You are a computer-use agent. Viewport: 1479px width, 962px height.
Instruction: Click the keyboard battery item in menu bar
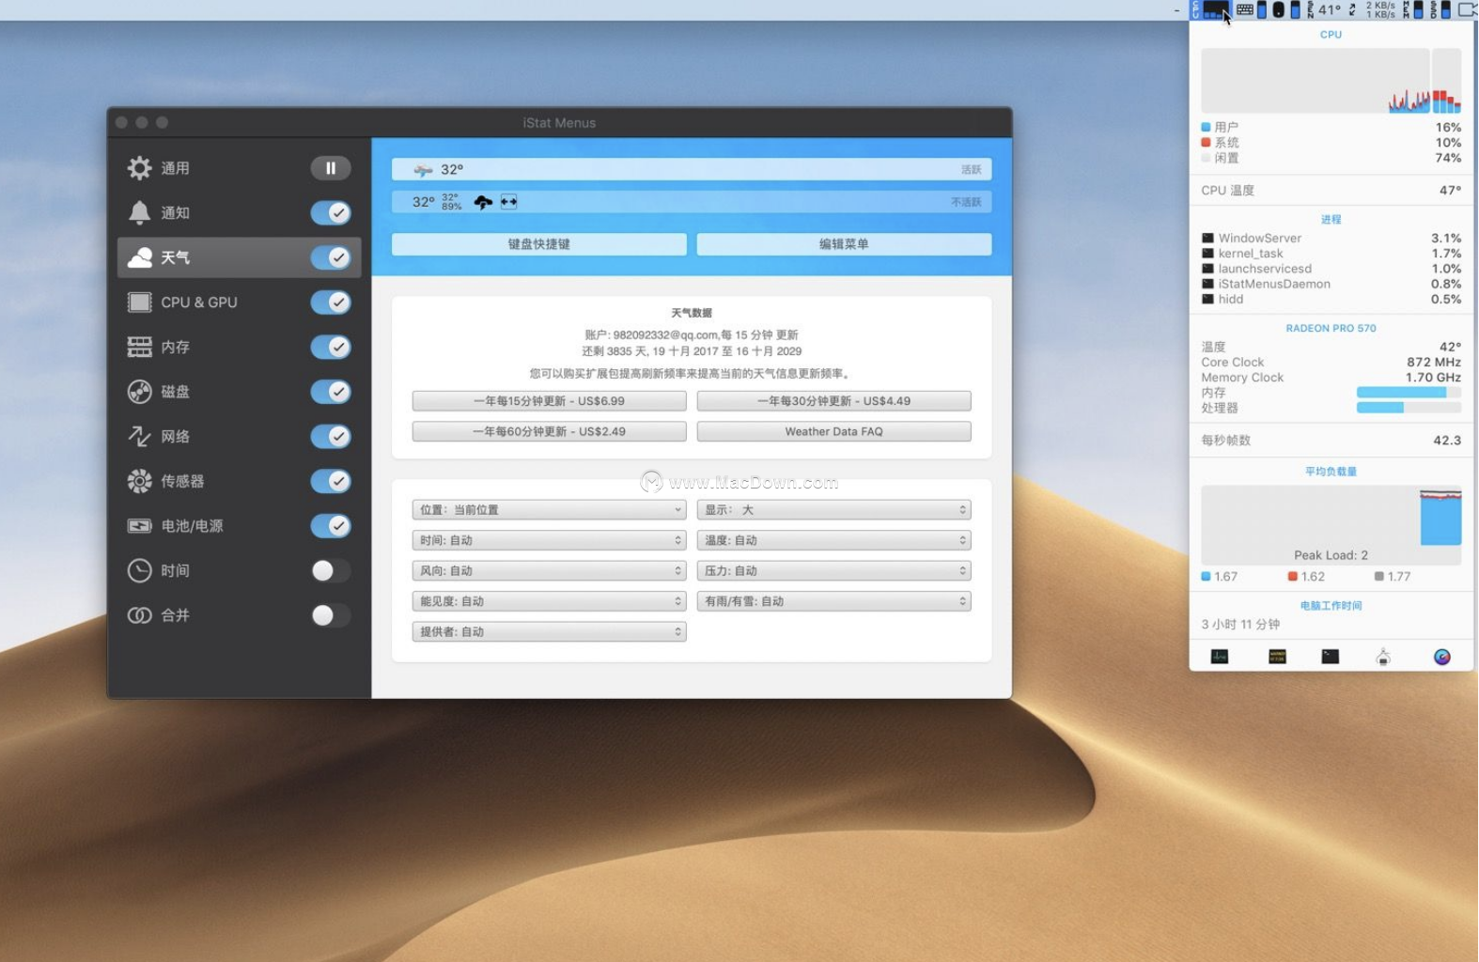tap(1252, 10)
